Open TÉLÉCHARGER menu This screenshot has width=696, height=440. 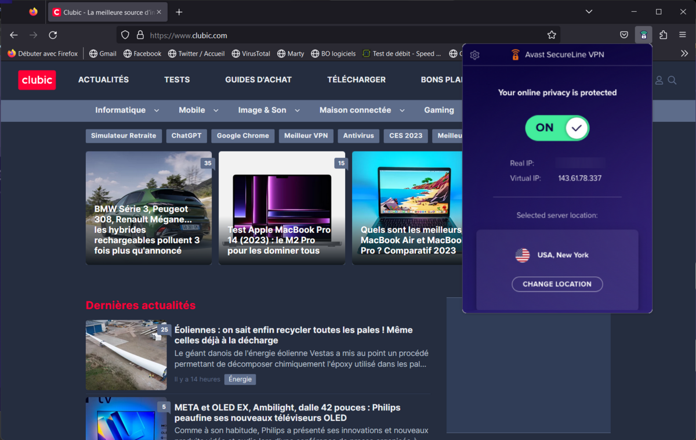(356, 80)
